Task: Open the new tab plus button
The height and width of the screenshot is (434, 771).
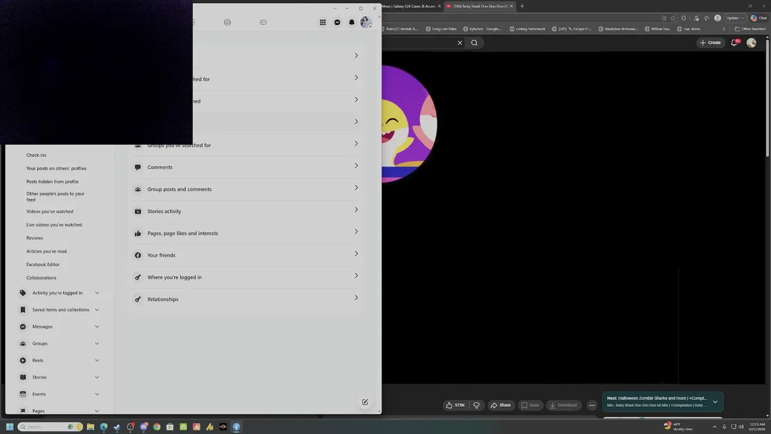Action: [x=522, y=6]
